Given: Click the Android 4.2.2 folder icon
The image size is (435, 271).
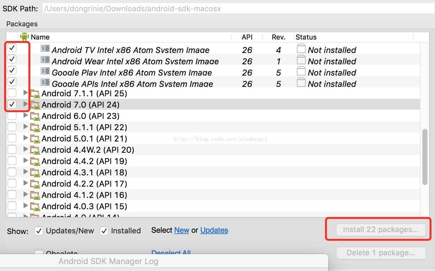Looking at the screenshot, I should (35, 184).
